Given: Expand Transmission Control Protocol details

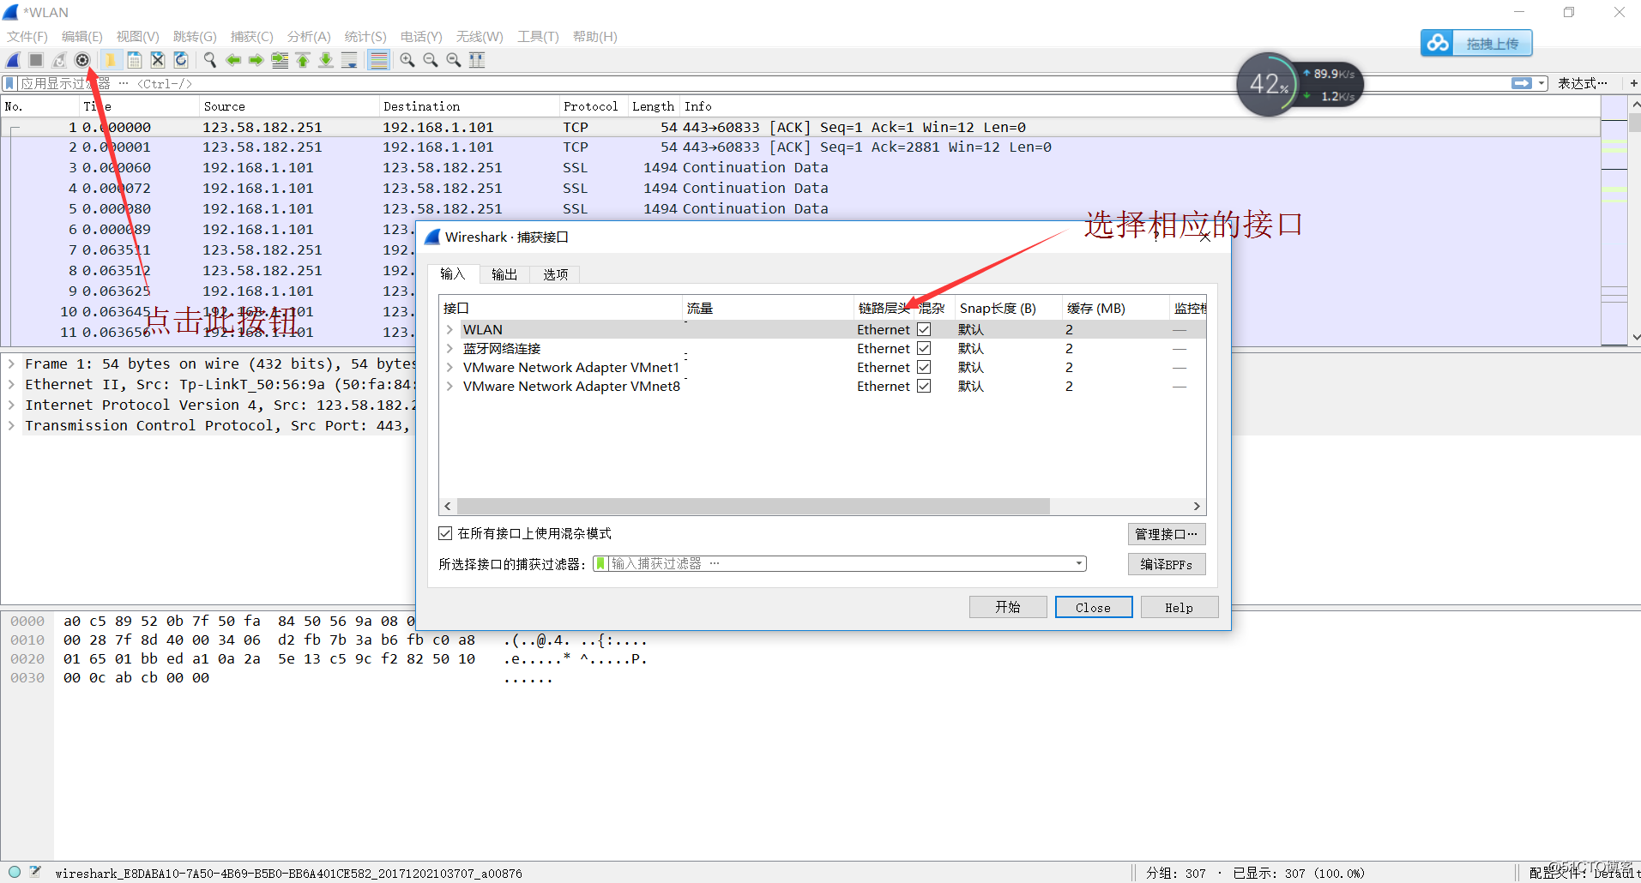Looking at the screenshot, I should click(11, 425).
